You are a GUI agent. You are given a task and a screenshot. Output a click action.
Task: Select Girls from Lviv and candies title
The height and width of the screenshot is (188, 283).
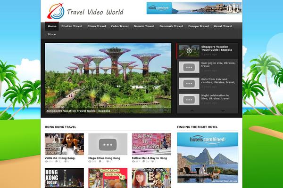218,80
